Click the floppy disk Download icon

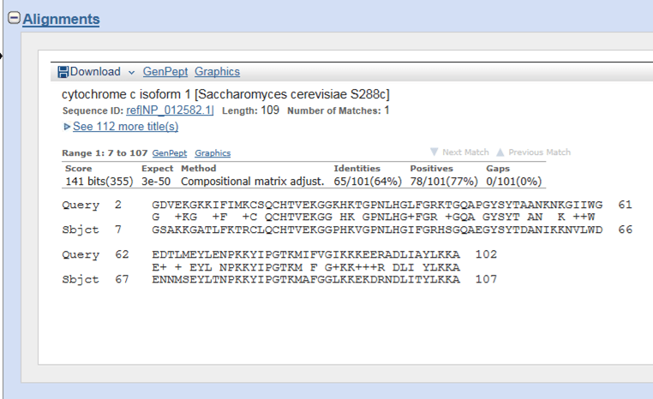[63, 72]
